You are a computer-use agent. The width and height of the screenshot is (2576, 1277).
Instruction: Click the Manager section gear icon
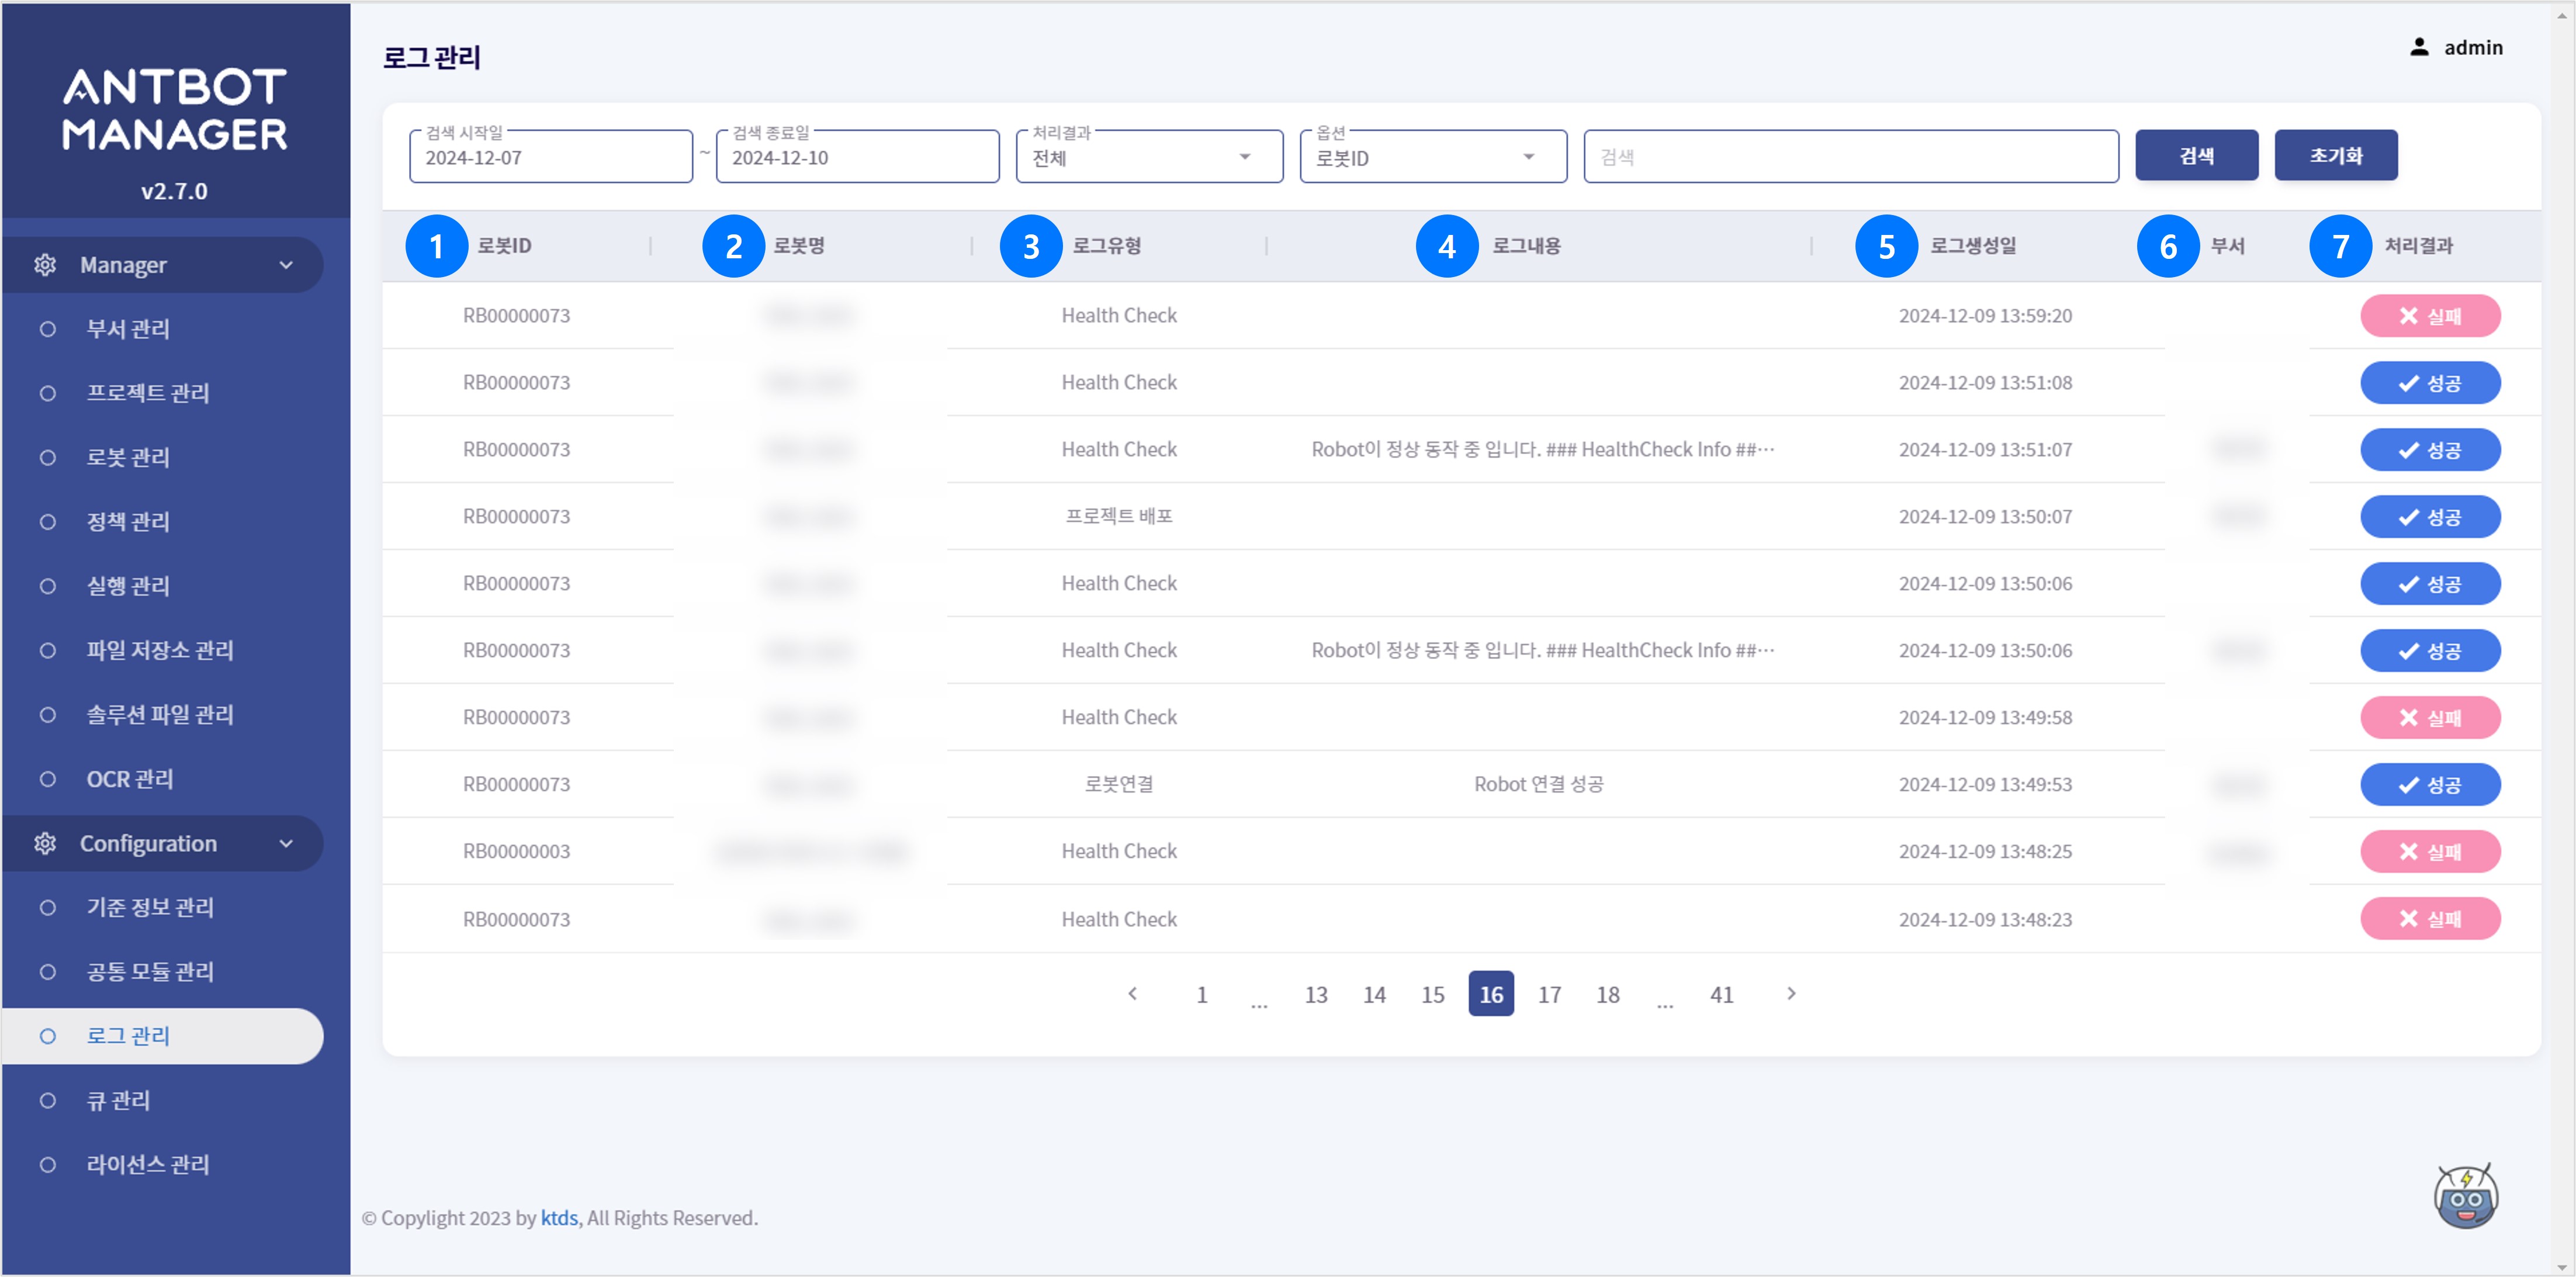45,264
